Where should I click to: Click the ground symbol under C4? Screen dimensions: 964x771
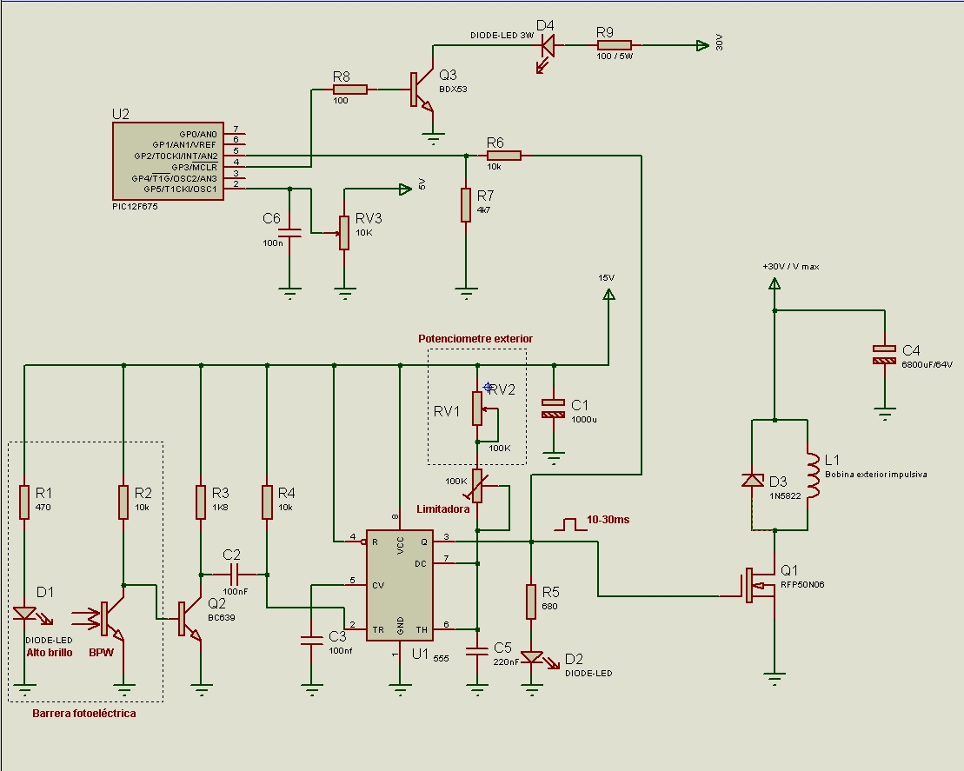coord(885,413)
